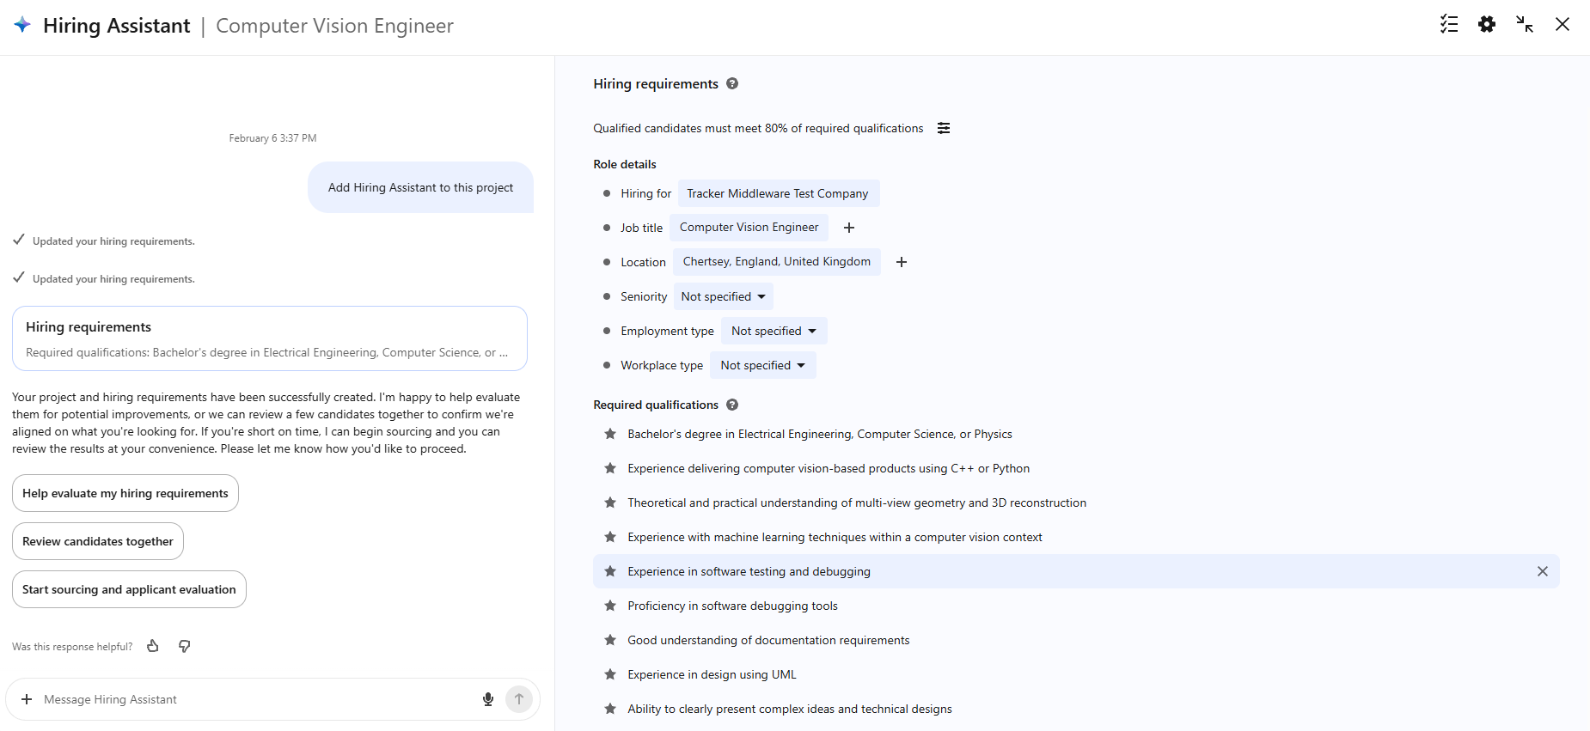Activate the microphone voice input icon
Screen dimensions: 1590x731
coord(488,699)
